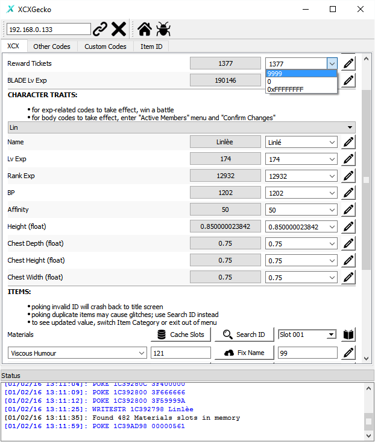Screen dimensions: 375x442
Task: Expand the Rank Exp dropdown showing 12932
Action: [x=332, y=176]
